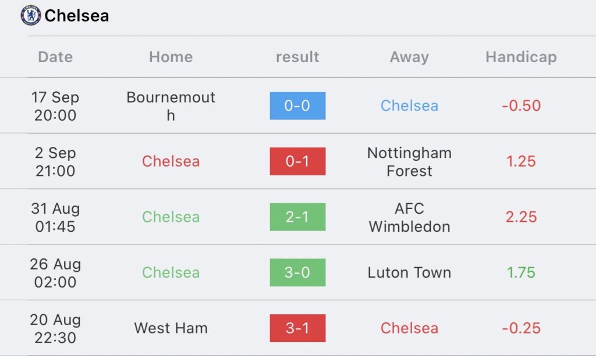Open the red 3-1 result badge
Screen dimensions: 596x356
(x=297, y=328)
